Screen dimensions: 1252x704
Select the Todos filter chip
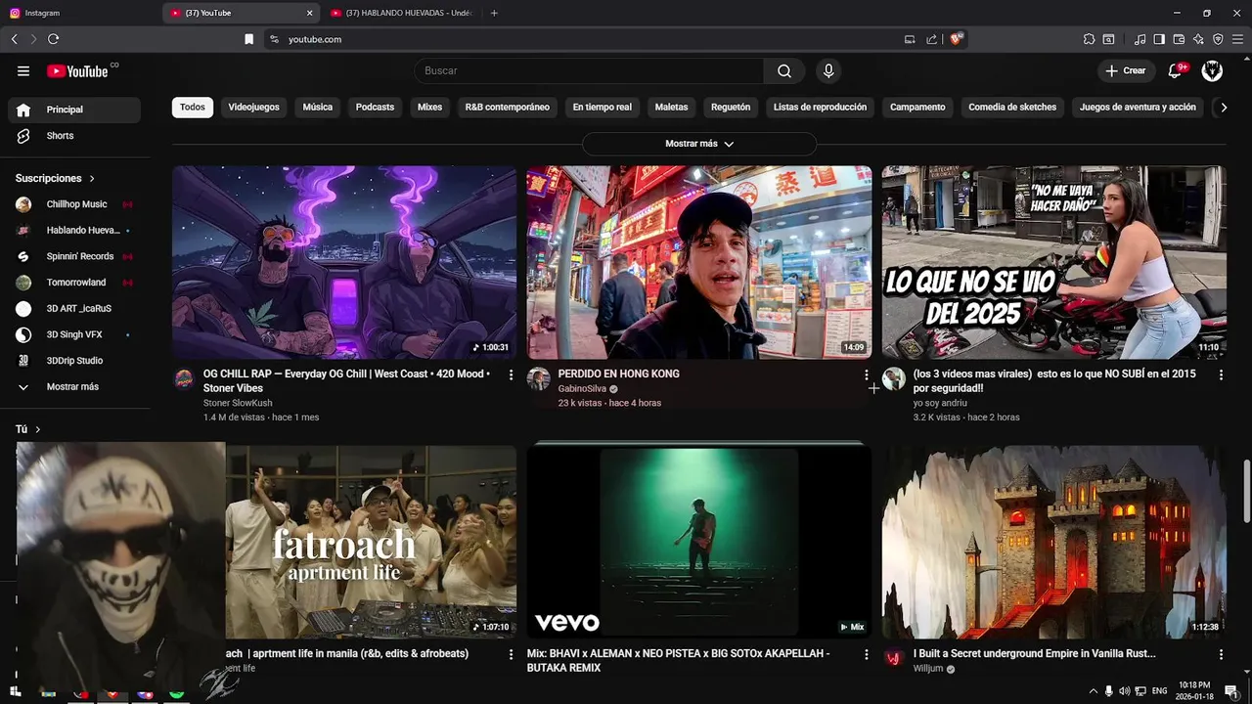click(193, 108)
